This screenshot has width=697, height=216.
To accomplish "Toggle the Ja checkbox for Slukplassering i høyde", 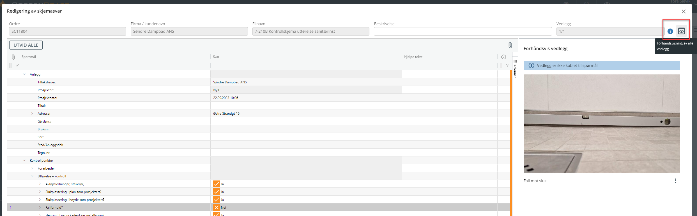I will (216, 199).
